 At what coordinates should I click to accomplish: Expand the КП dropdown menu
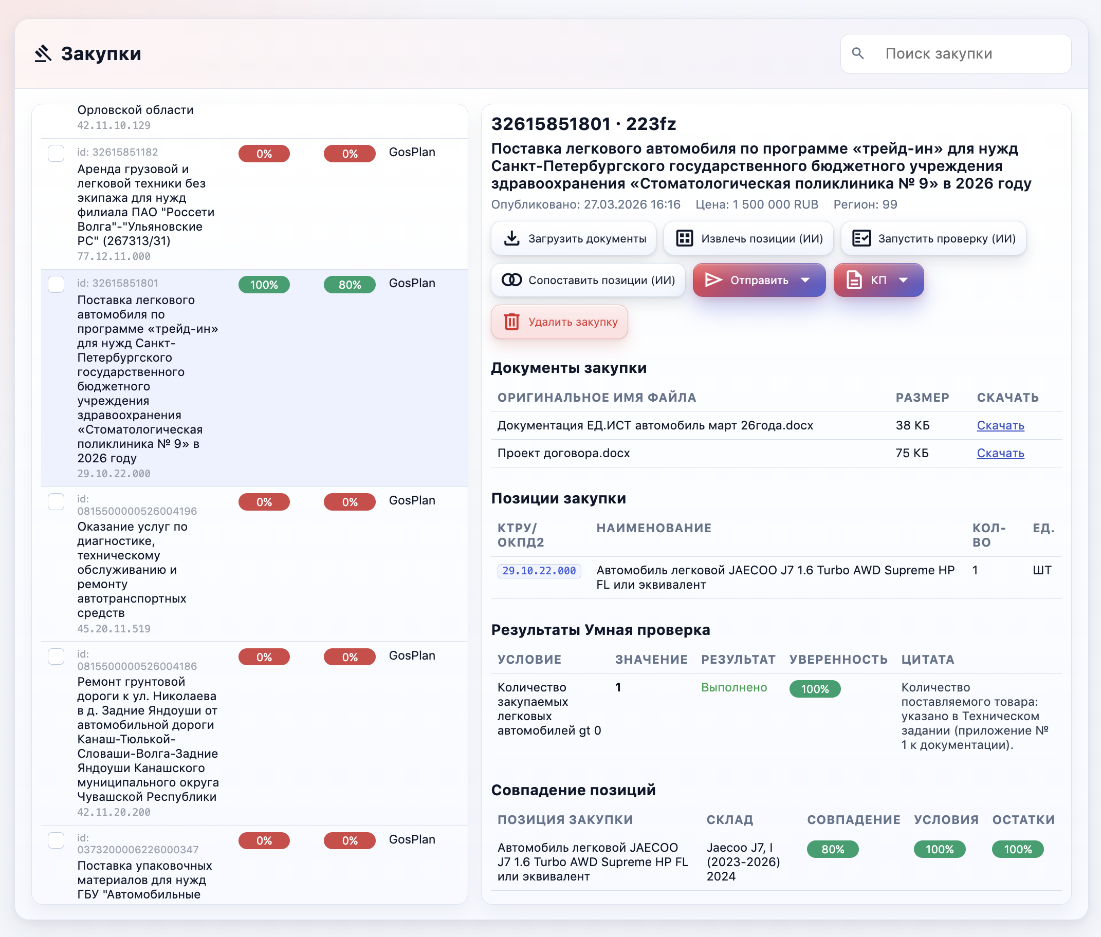904,280
